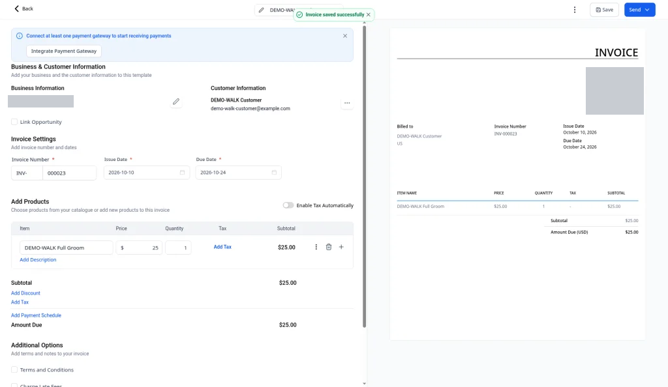Viewport: 668px width, 387px height.
Task: Check the Link Opportunity checkbox
Action: 14,122
